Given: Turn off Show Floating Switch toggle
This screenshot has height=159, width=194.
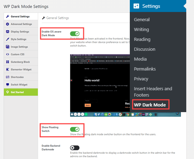Looking at the screenshot, I should pos(75,129).
